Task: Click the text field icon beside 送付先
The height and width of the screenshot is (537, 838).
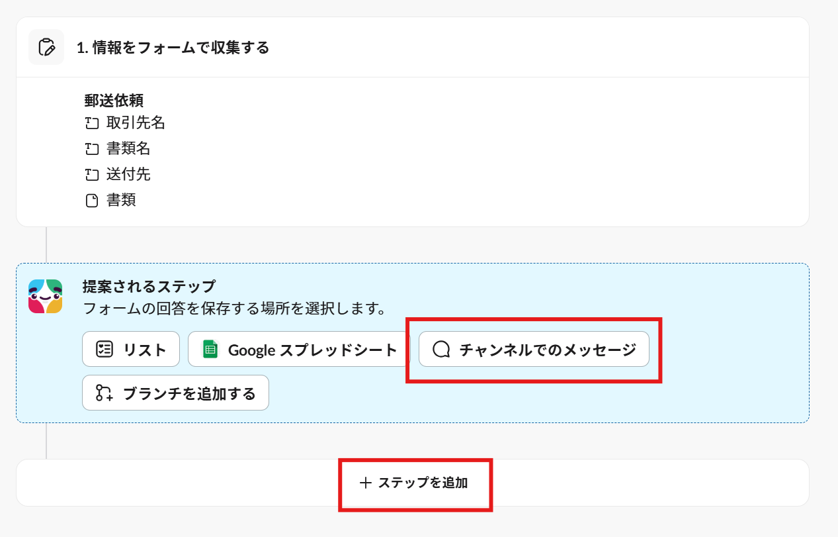Action: point(92,175)
